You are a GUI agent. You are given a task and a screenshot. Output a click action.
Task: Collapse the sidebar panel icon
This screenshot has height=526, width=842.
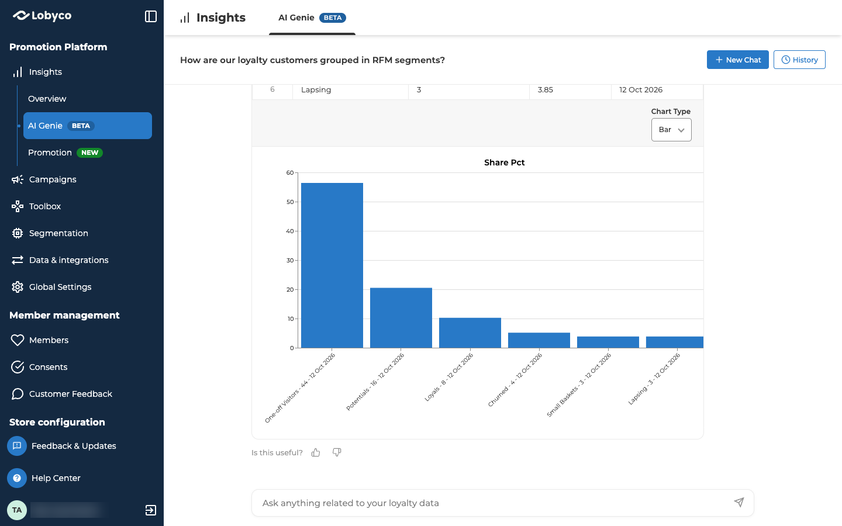151,16
